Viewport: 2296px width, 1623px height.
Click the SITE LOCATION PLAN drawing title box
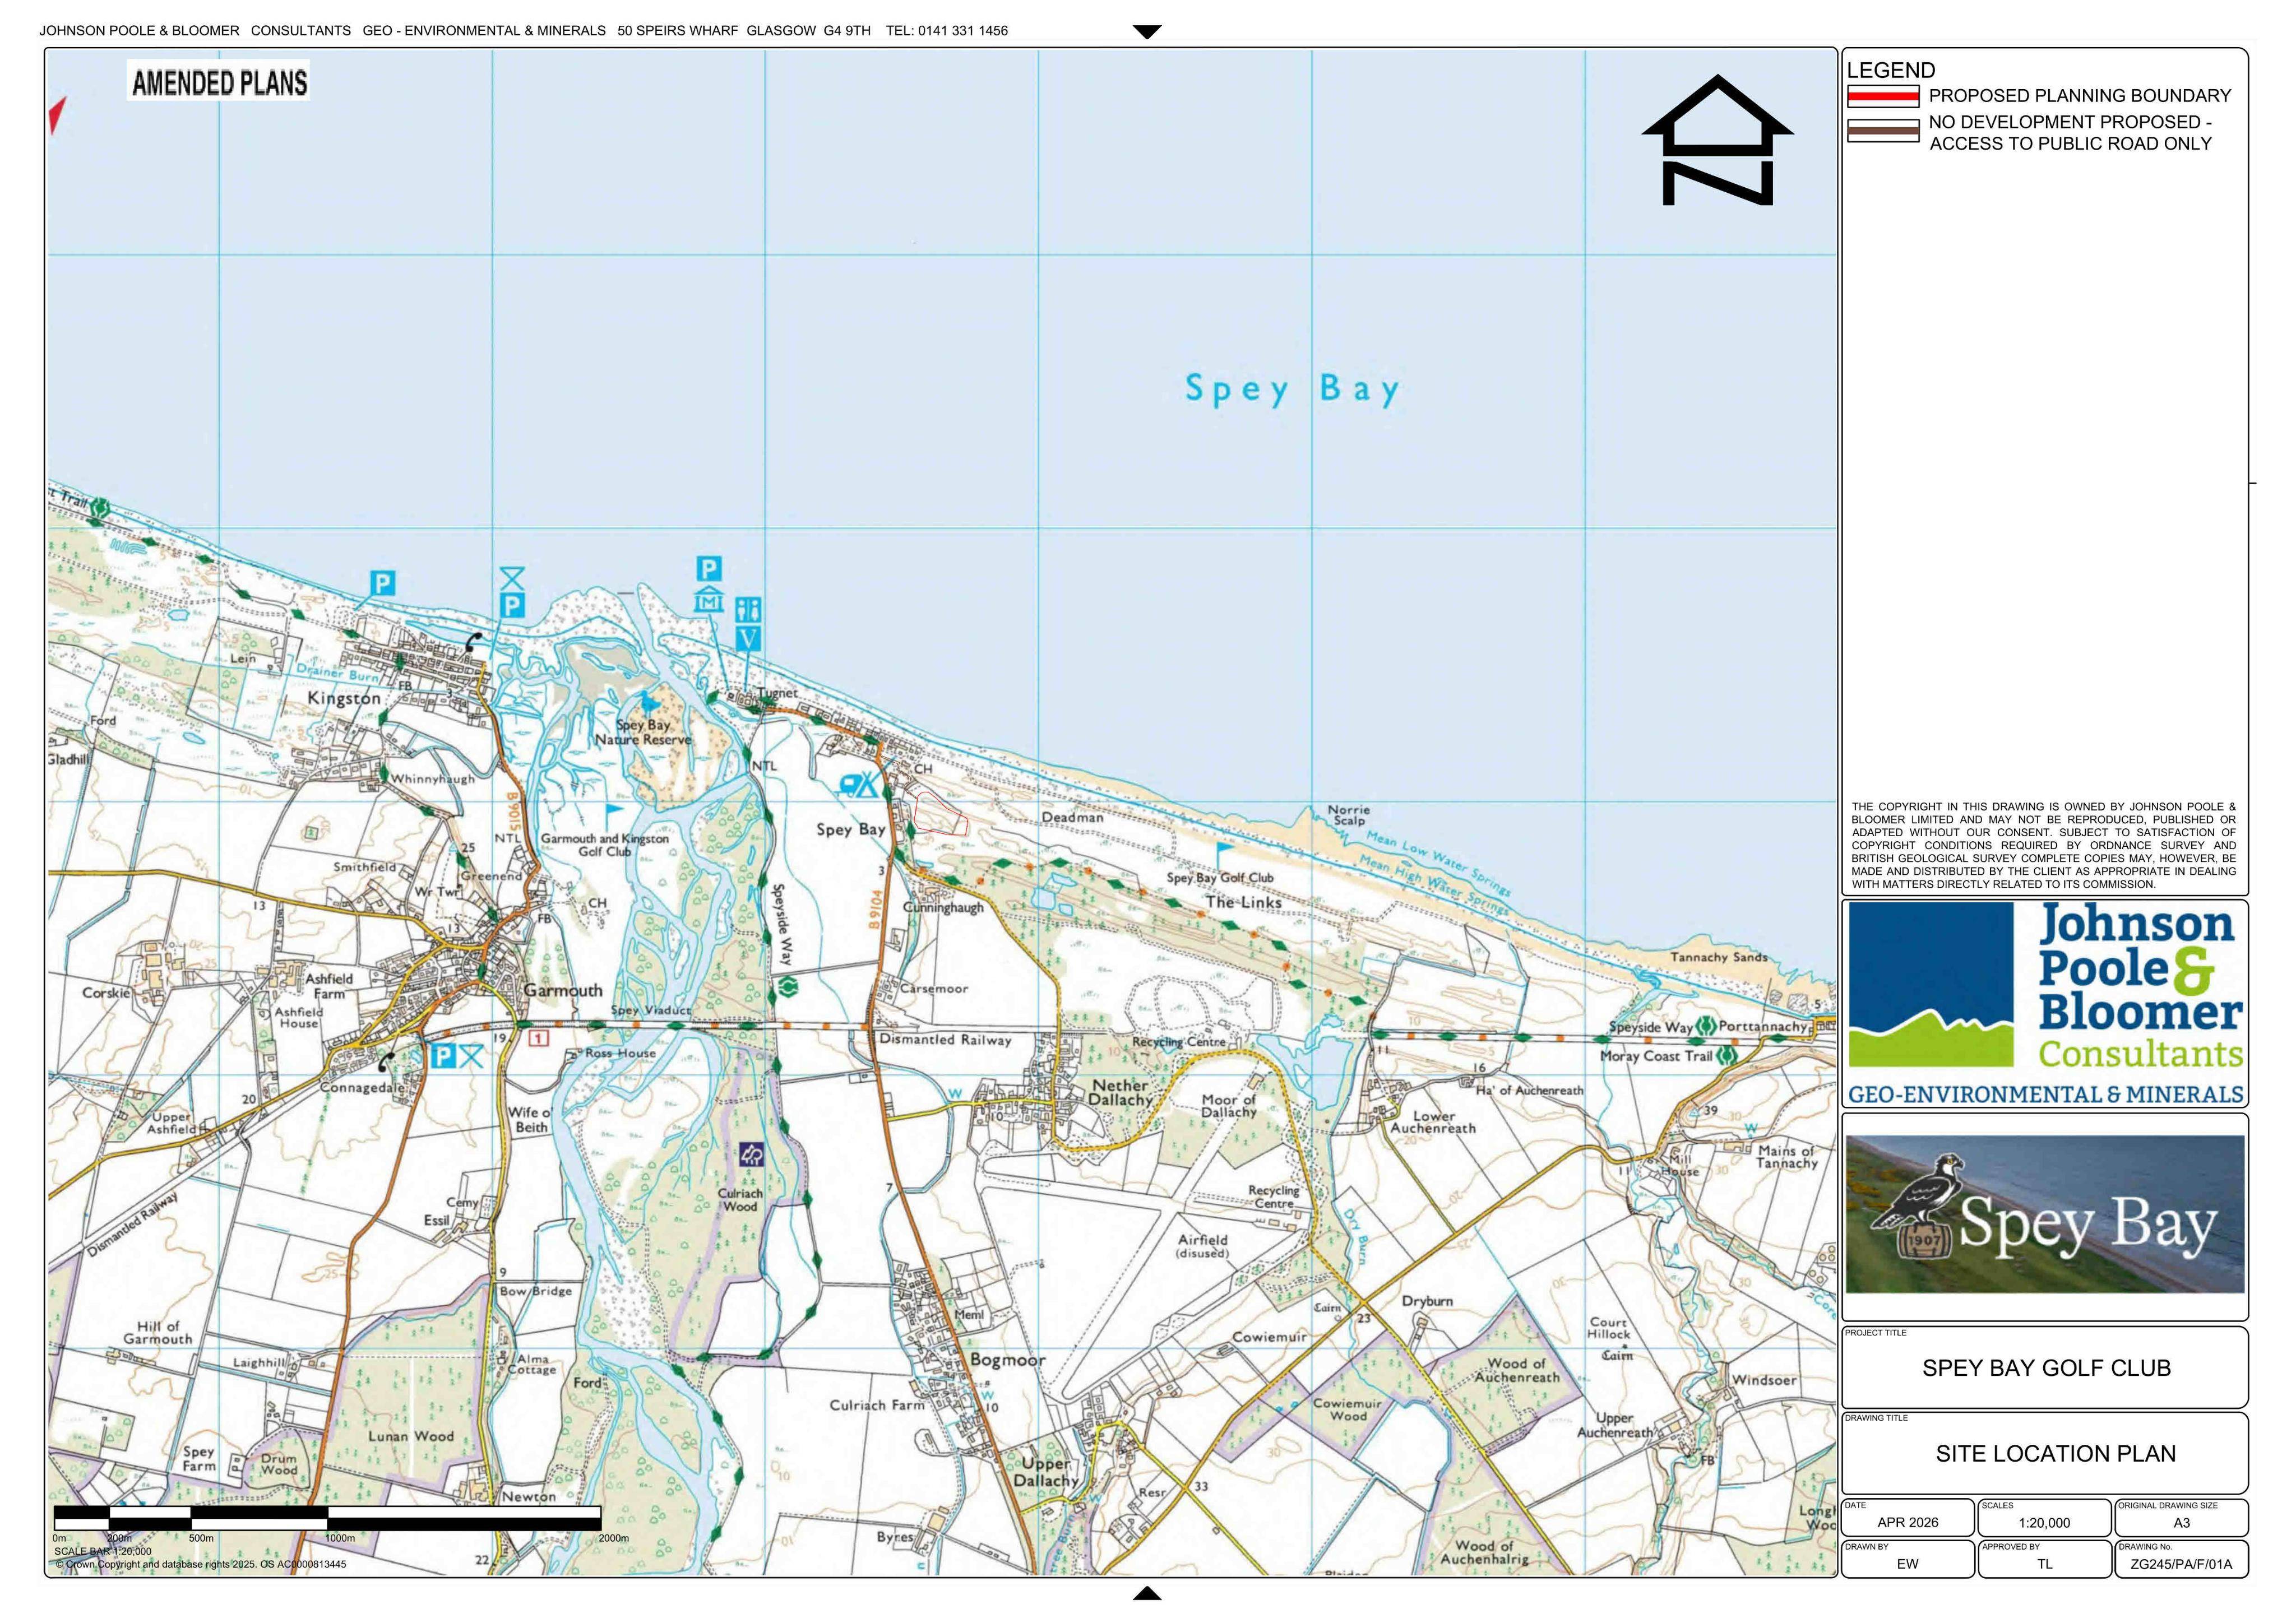[x=2044, y=1452]
